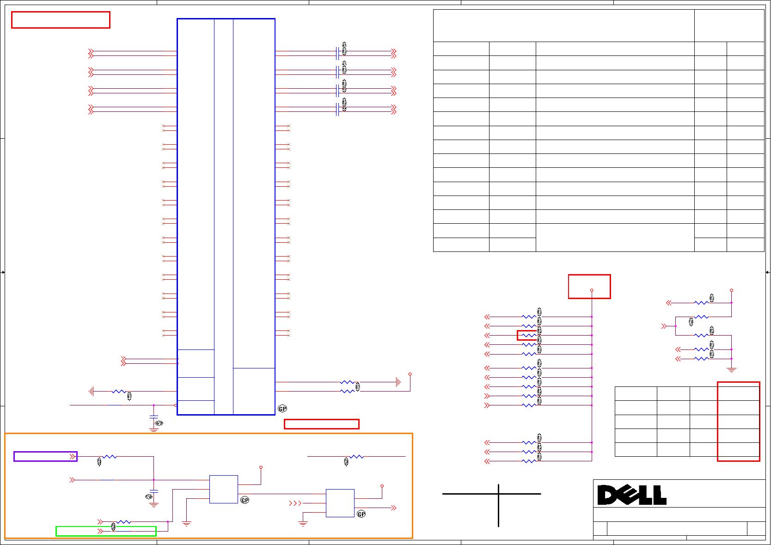This screenshot has height=545, width=771.
Task: Click the sheet-border arrow marker on the left edge
Action: click(3, 272)
